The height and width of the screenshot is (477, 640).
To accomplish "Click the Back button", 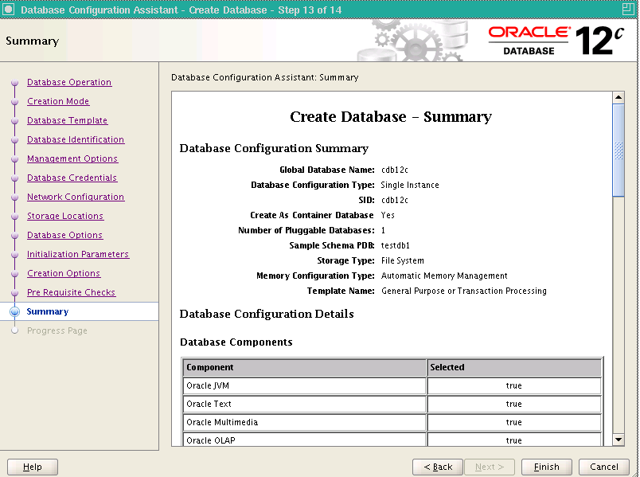I will pos(438,467).
